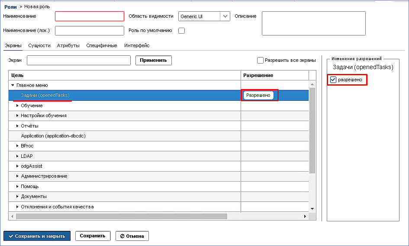
Task: Click the horizontal scrollbar left arrow
Action: (12, 216)
